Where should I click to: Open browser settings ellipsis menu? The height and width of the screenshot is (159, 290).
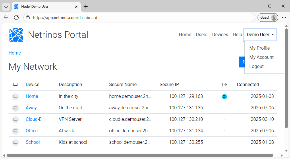284,18
